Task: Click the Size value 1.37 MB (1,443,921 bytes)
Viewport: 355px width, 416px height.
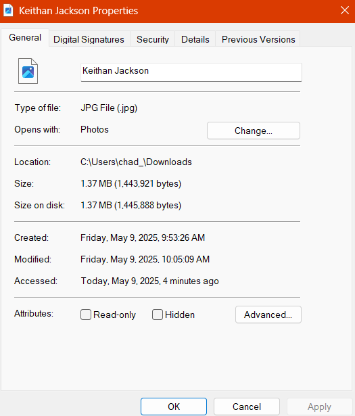Action: [x=131, y=183]
